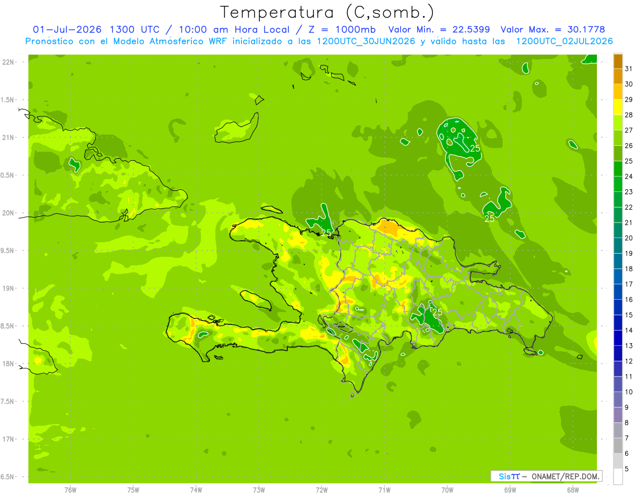The image size is (643, 497).
Task: Click the colorbar label "15"
Action: 629,315
